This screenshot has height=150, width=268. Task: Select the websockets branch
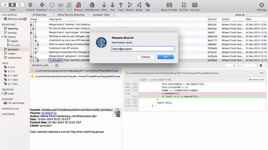(14, 57)
